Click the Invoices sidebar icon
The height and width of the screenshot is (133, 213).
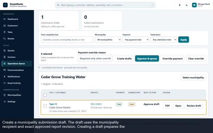pyautogui.click(x=4, y=57)
